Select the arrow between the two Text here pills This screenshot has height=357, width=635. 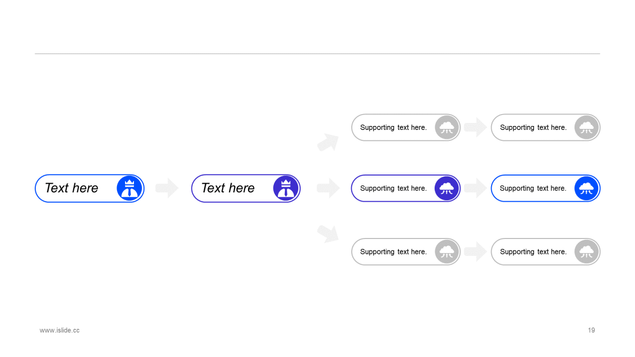pos(167,188)
